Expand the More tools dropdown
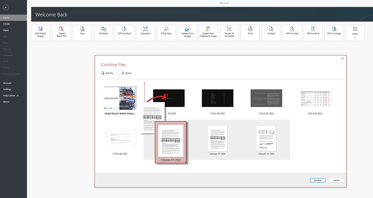The height and width of the screenshot is (198, 373). click(355, 33)
